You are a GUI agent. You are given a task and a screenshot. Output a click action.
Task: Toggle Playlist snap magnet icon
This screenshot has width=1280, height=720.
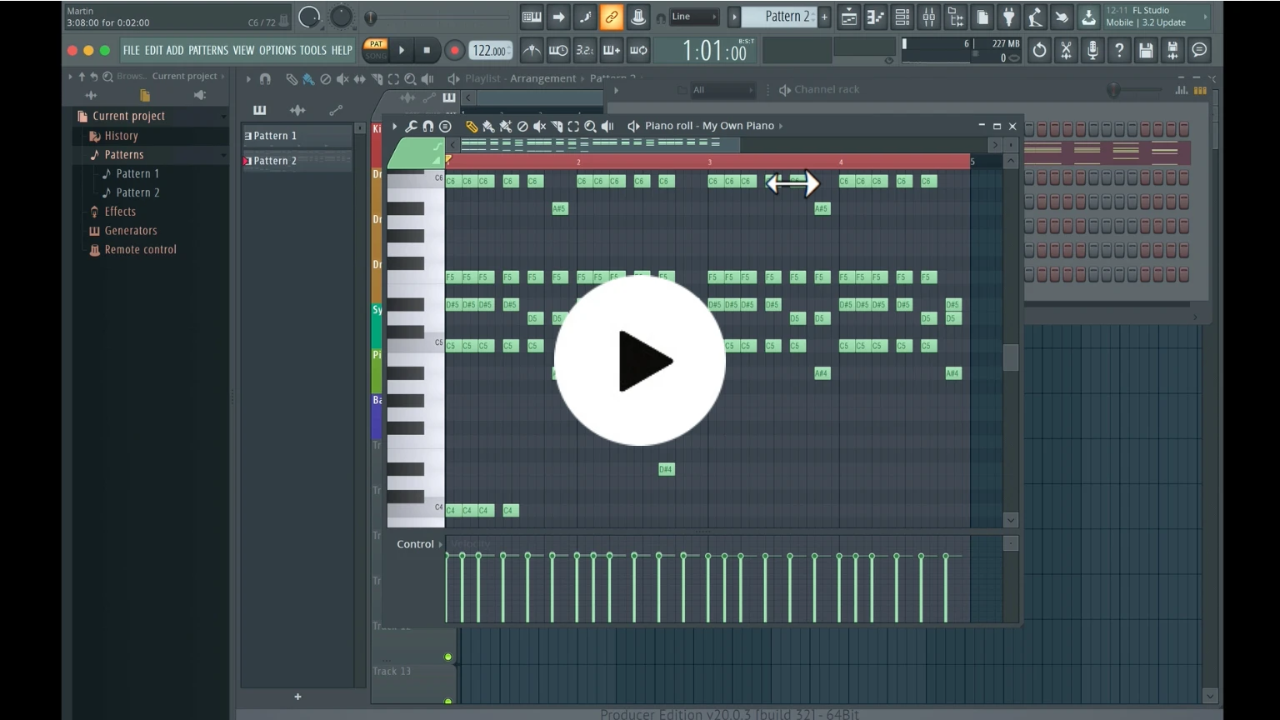tap(265, 79)
